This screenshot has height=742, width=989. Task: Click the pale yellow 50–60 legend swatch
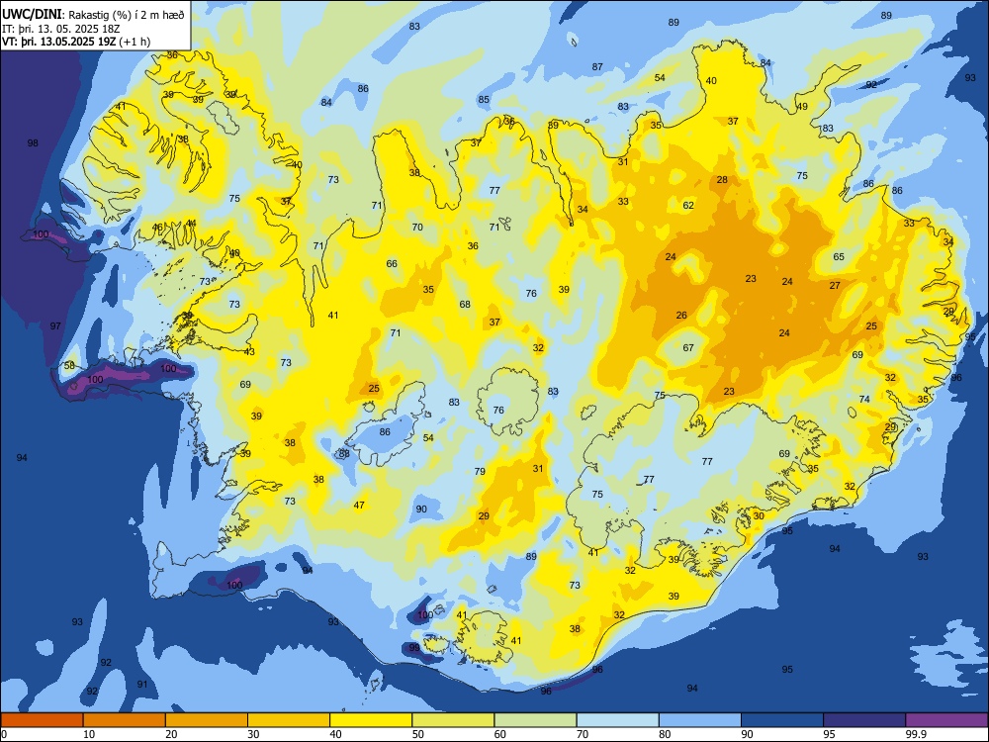pyautogui.click(x=454, y=720)
